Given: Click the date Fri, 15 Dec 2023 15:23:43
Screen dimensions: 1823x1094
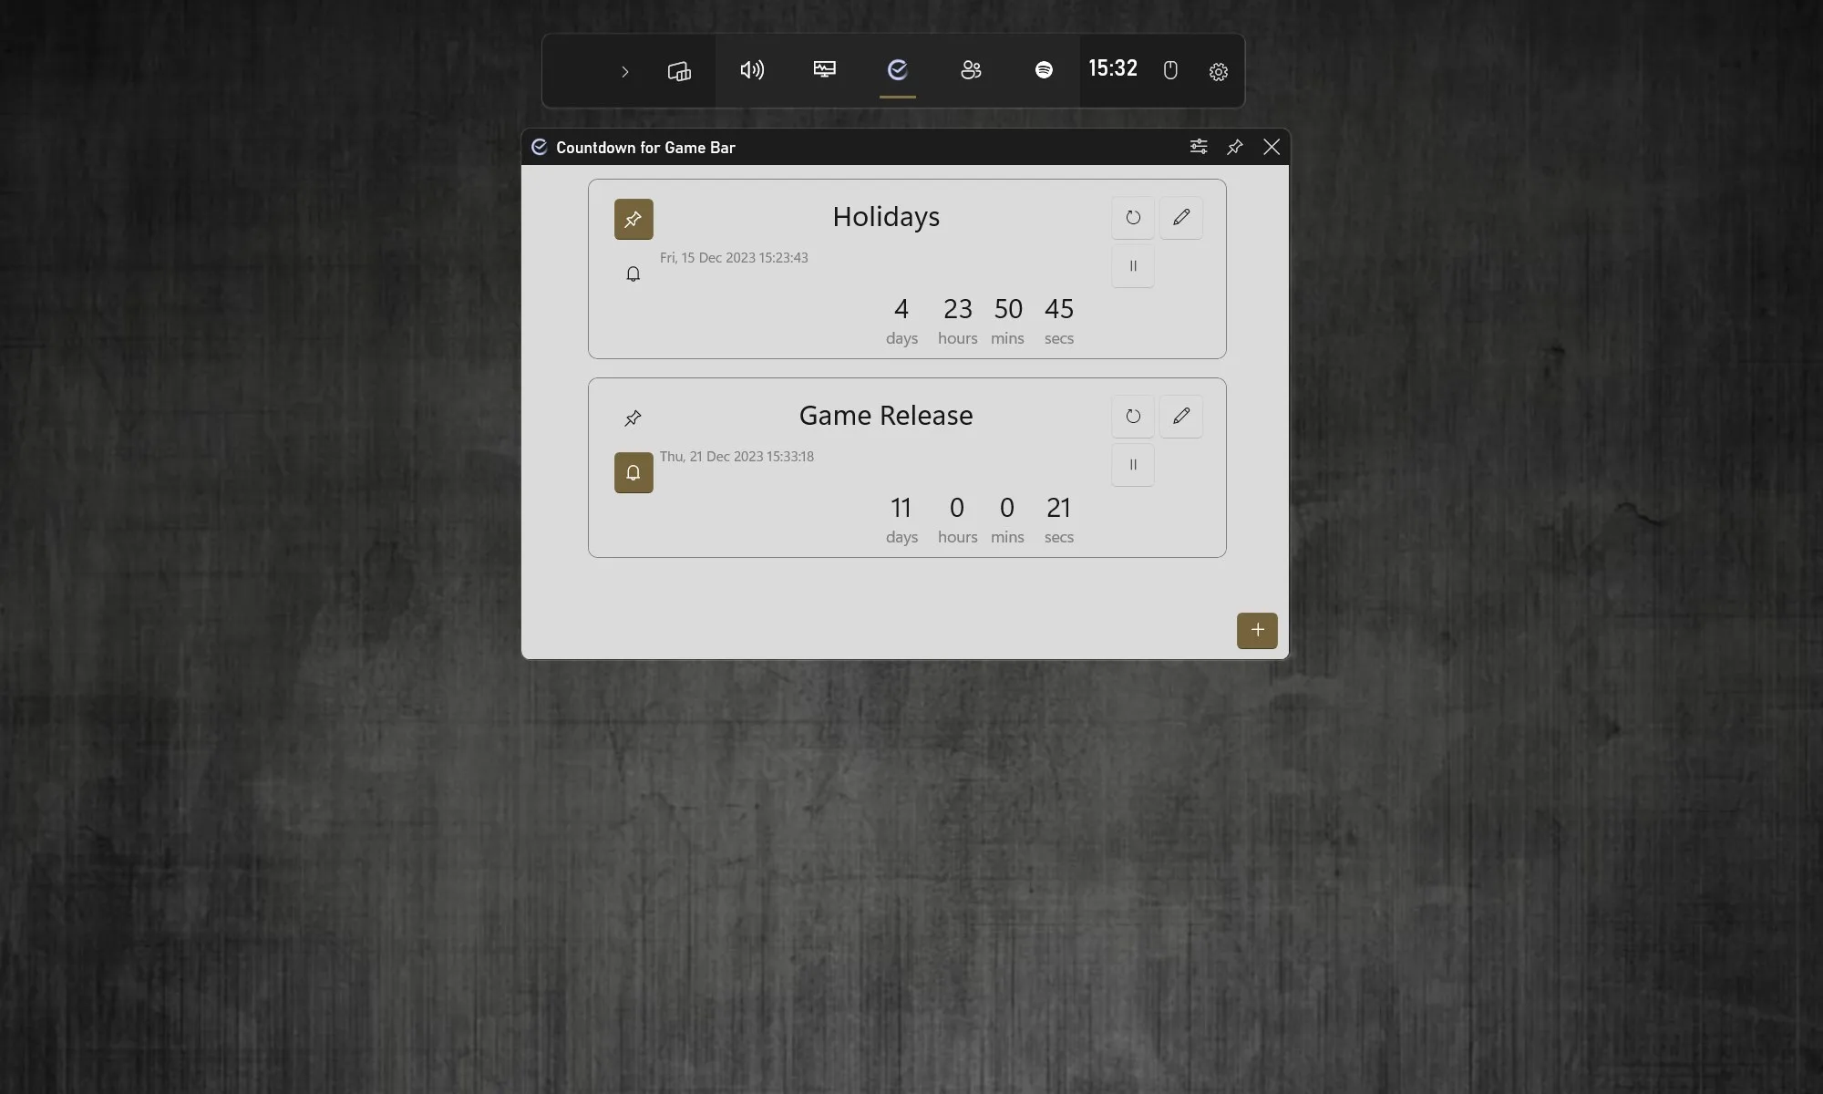Looking at the screenshot, I should pos(734,258).
